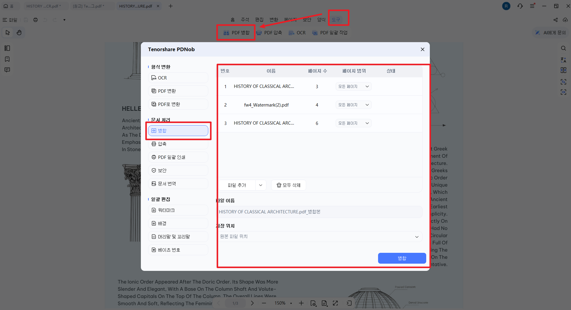Expand the 파일 추가 dropdown arrow

[x=261, y=185]
